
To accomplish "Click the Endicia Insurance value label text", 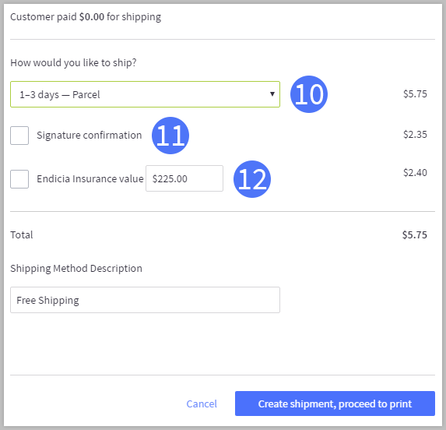I will (x=90, y=178).
